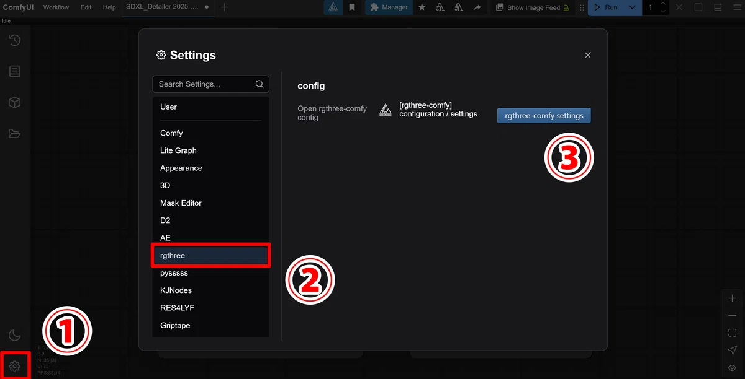Viewport: 745px width, 379px height.
Task: Click the square icon in top toolbar
Action: 698,7
